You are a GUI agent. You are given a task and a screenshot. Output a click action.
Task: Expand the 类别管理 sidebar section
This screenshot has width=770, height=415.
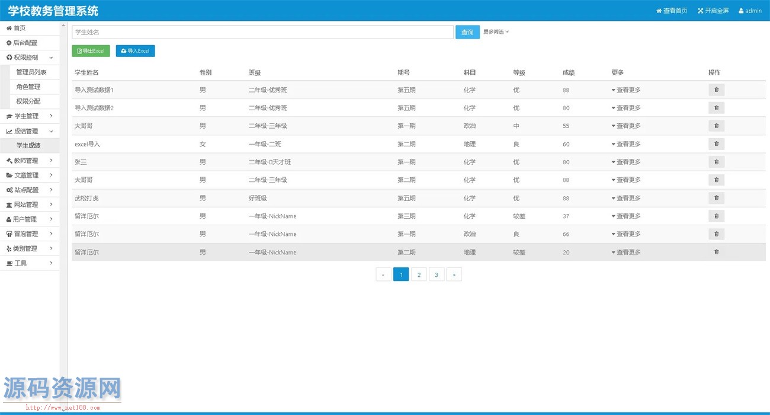pyautogui.click(x=30, y=248)
